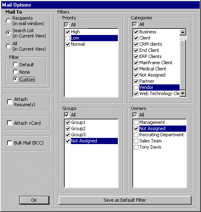Enable the Attach Resume(s) checkbox
The image size is (201, 212).
(9, 102)
